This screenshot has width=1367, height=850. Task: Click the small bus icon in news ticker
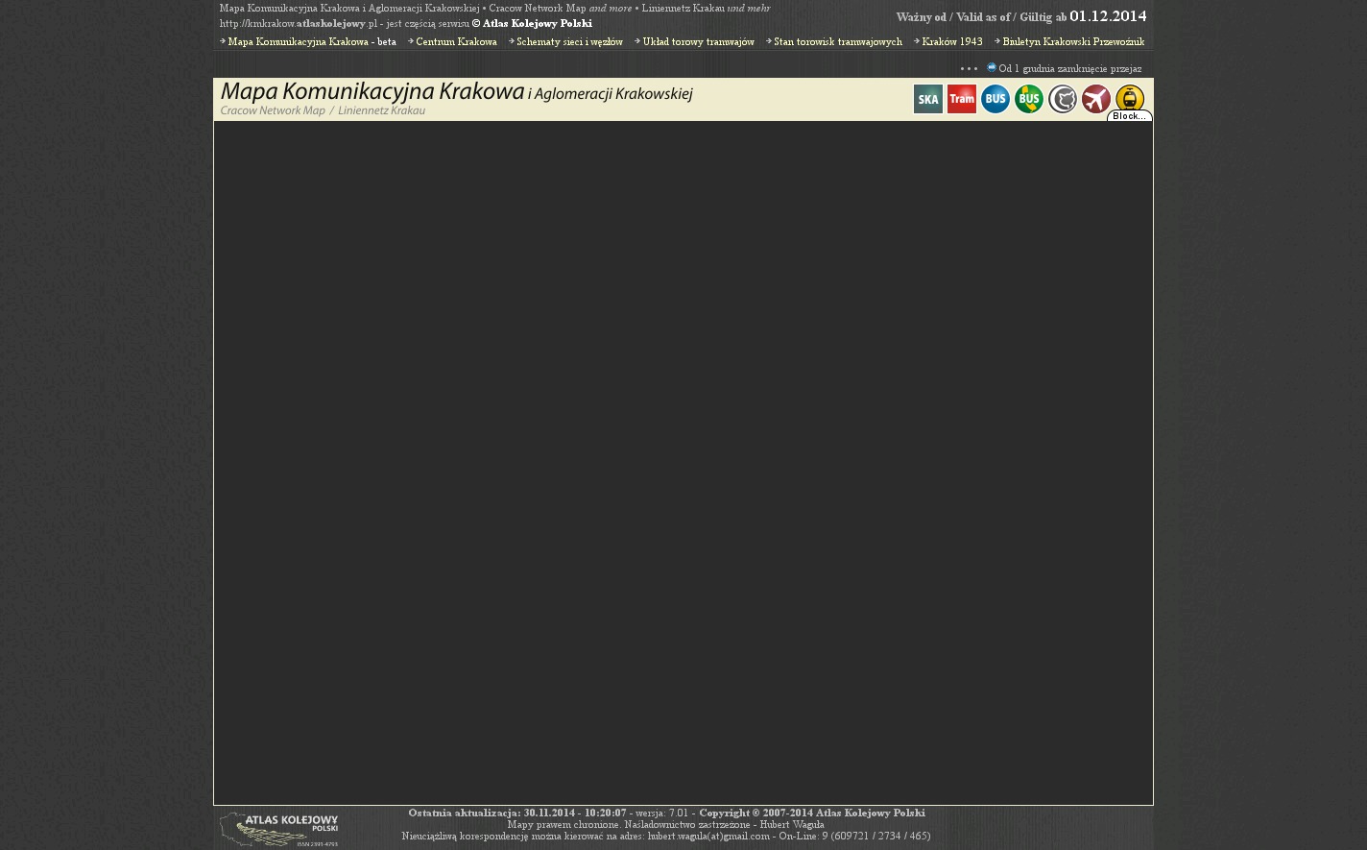(x=992, y=68)
